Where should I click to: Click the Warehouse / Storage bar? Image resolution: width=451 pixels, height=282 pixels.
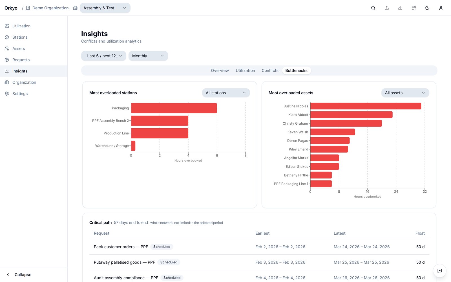[x=133, y=146]
